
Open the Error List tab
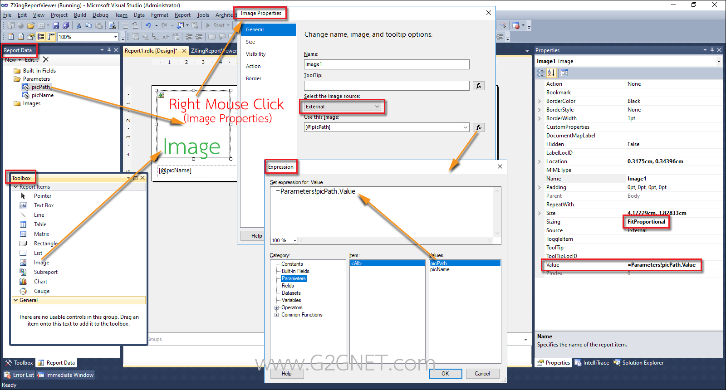20,375
